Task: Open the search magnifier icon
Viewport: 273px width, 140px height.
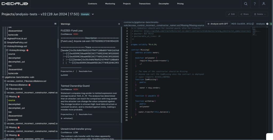Action: coord(246,4)
